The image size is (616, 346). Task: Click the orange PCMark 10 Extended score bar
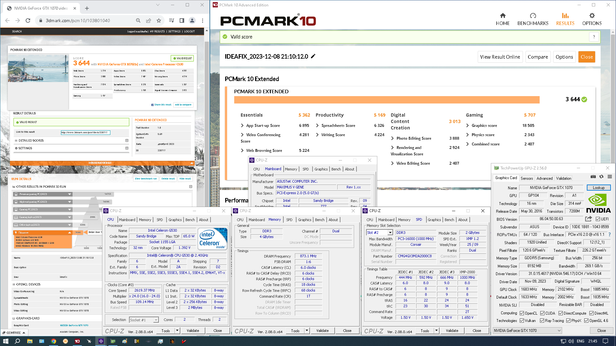[387, 100]
